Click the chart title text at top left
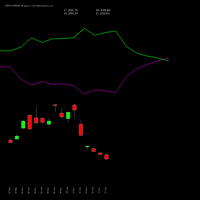The height and width of the screenshot is (200, 200). (x=29, y=6)
